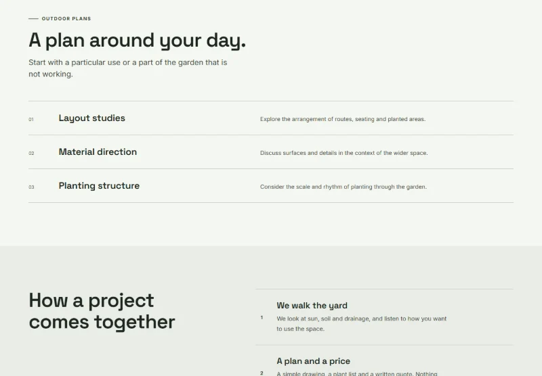542x376 pixels.
Task: Click the step number 1 marker
Action: tap(262, 317)
